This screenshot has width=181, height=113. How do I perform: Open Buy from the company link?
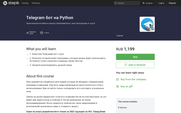coord(133,79)
